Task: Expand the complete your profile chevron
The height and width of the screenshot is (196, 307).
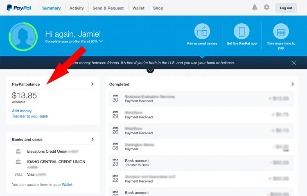Action: [101, 41]
